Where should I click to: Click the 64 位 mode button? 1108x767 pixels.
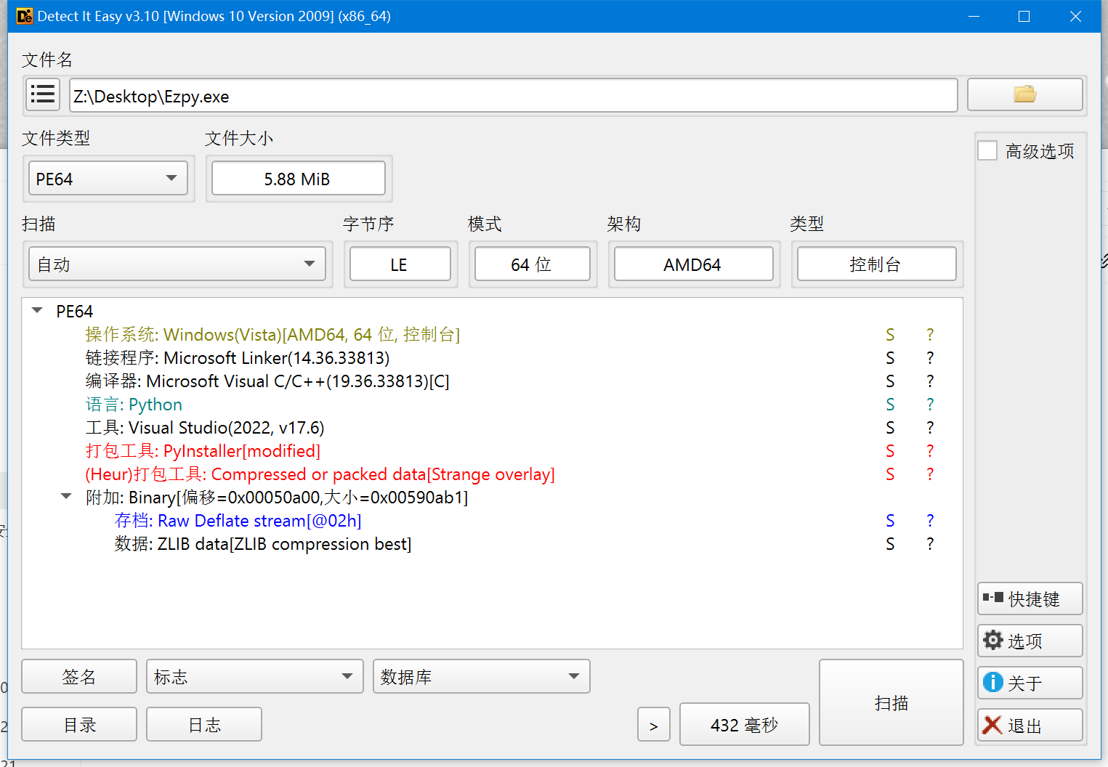click(532, 264)
